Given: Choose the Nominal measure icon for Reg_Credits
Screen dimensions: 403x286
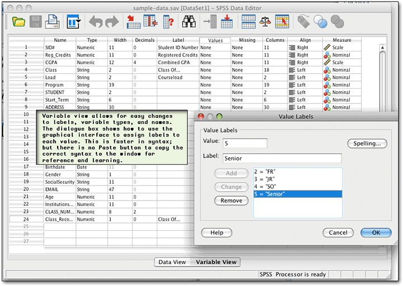Looking at the screenshot, I should tap(327, 55).
